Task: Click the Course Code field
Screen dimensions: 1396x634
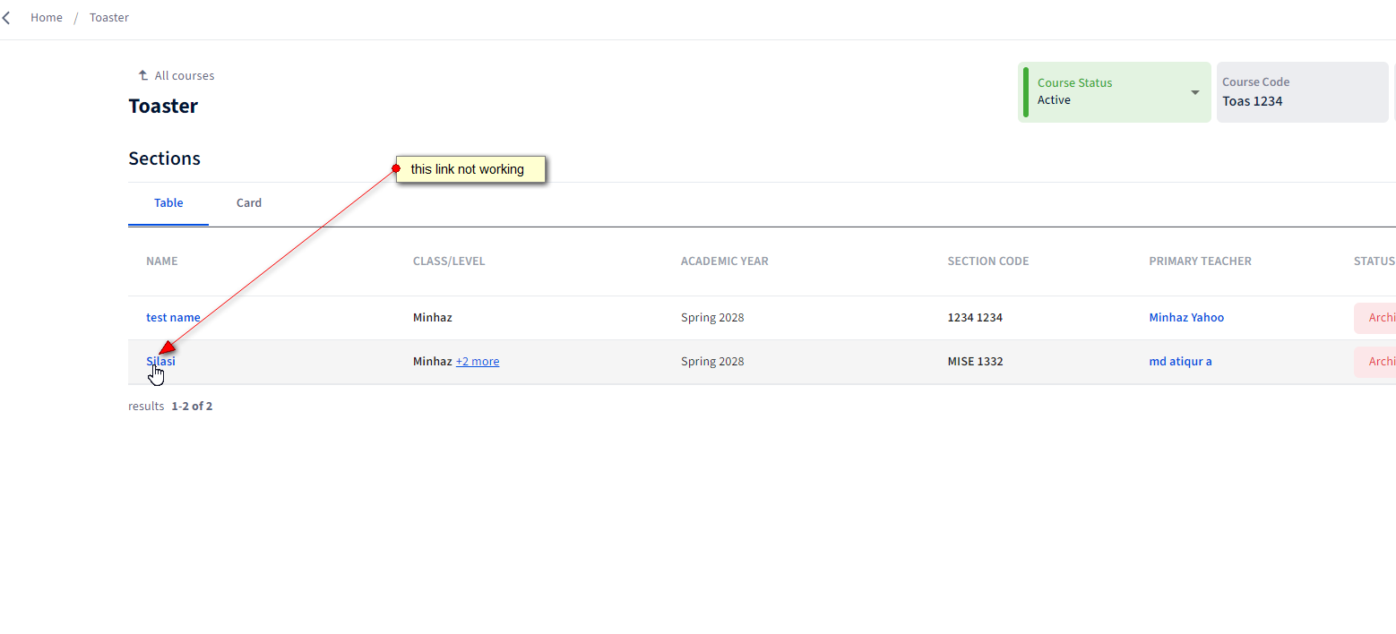Action: tap(1301, 92)
